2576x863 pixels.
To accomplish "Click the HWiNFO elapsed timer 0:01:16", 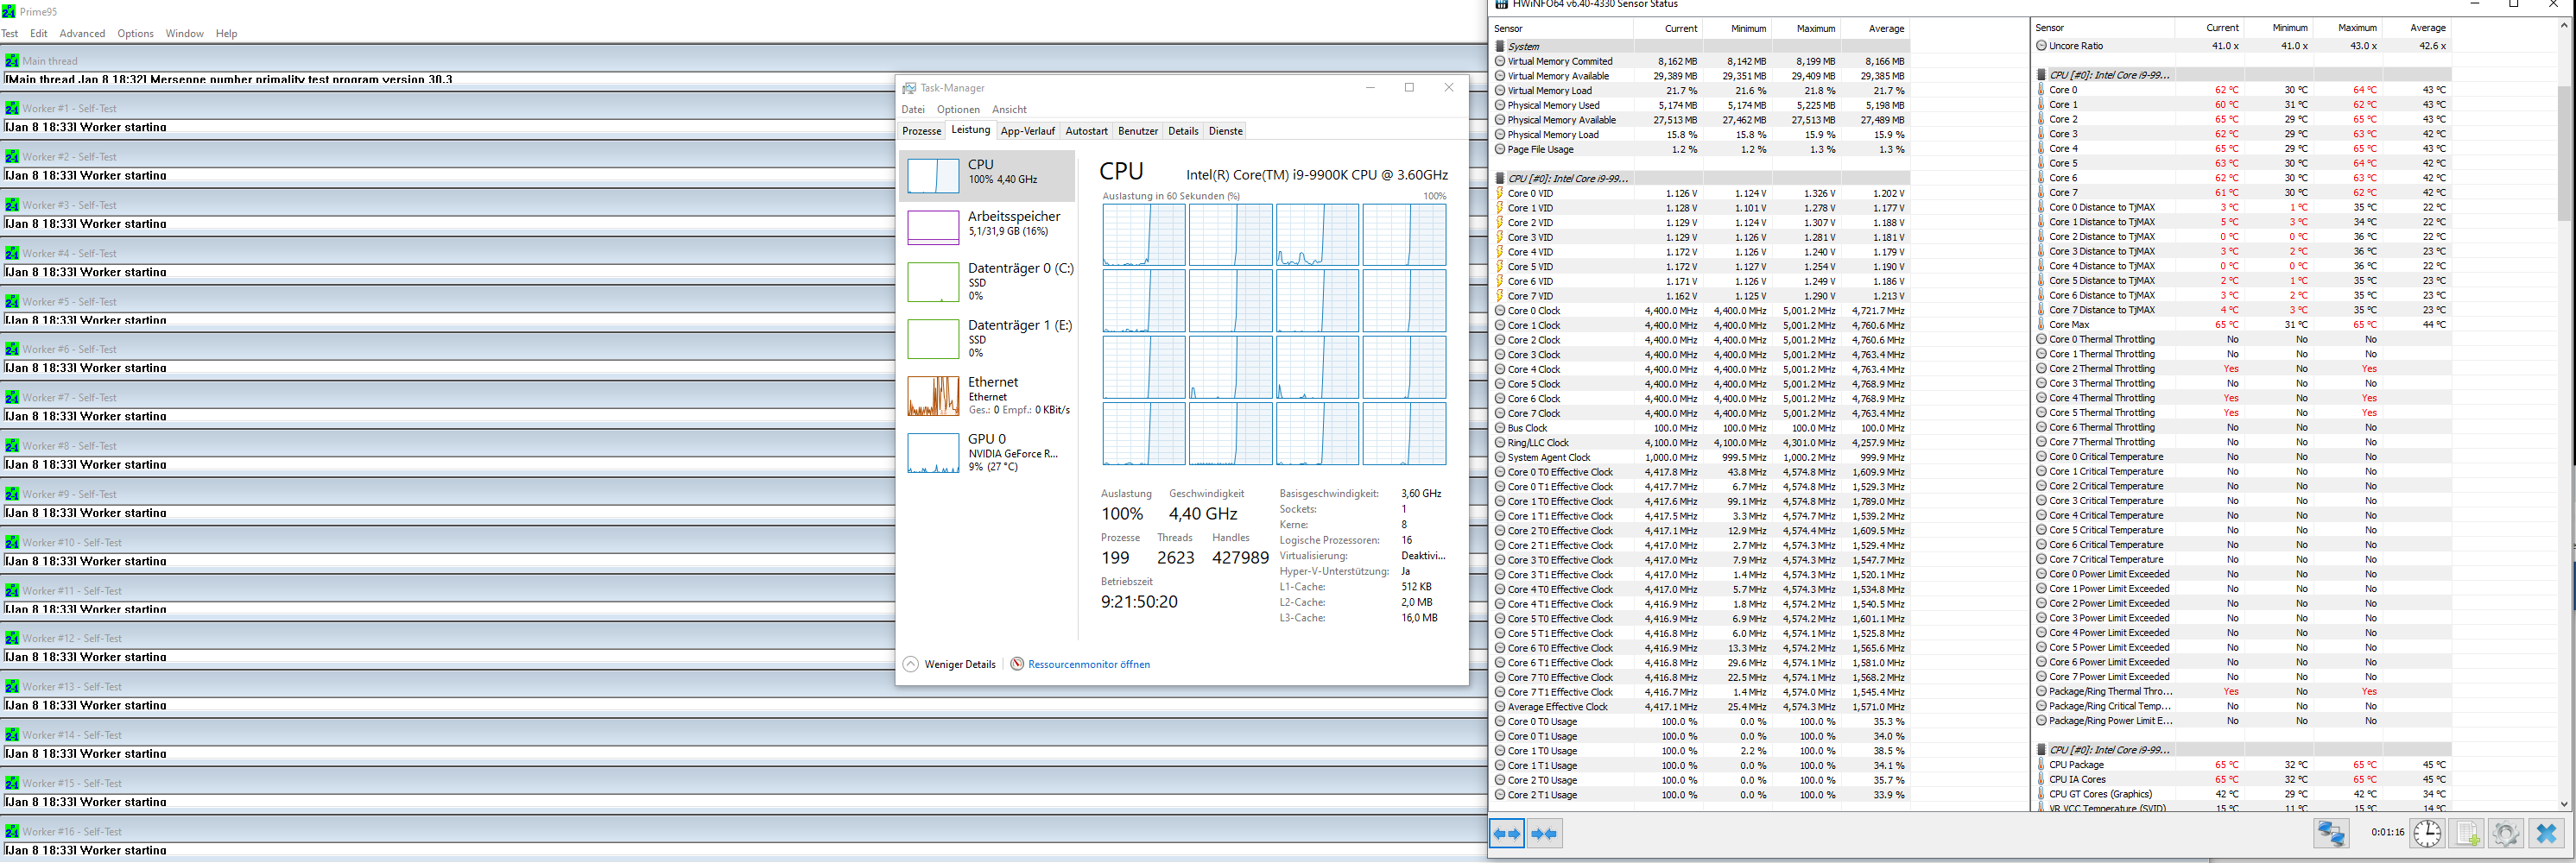I will point(2387,833).
